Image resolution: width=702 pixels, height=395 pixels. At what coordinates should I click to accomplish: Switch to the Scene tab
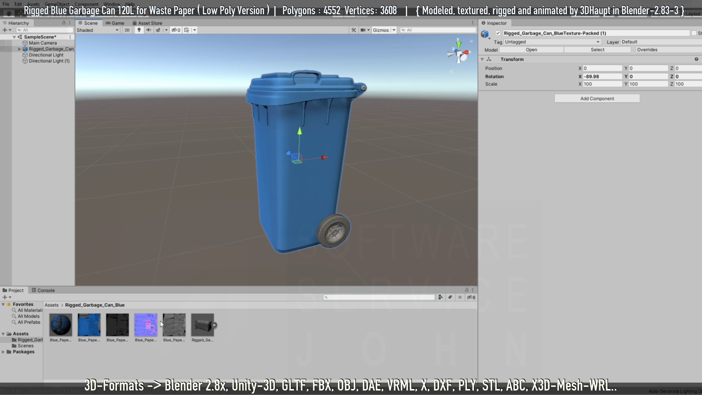coord(88,23)
